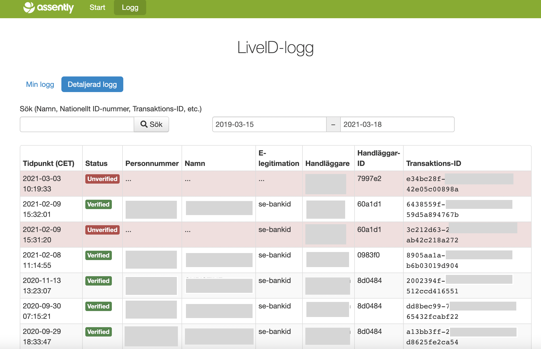
Task: Click se-bankid in 15:31:20 row
Action: pos(275,229)
